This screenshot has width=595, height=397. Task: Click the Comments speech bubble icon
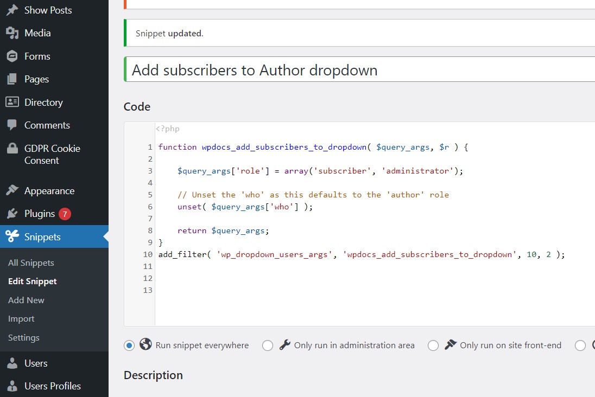click(x=12, y=125)
